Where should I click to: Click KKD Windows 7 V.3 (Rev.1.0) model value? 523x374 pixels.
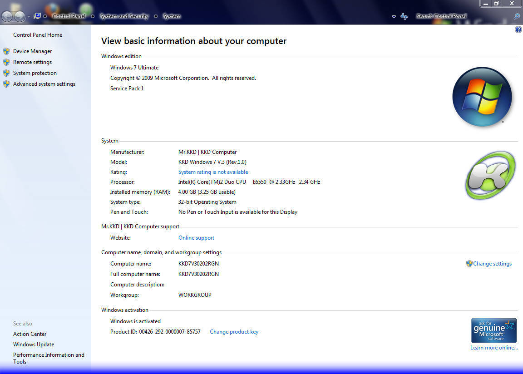[x=212, y=162]
